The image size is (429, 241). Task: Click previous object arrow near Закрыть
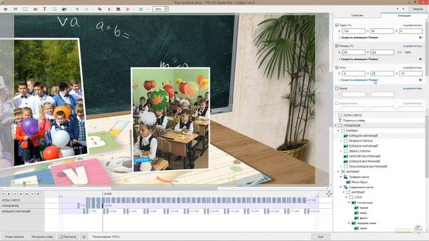pyautogui.click(x=397, y=9)
